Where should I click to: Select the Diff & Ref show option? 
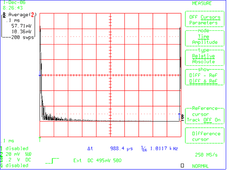point(203,81)
